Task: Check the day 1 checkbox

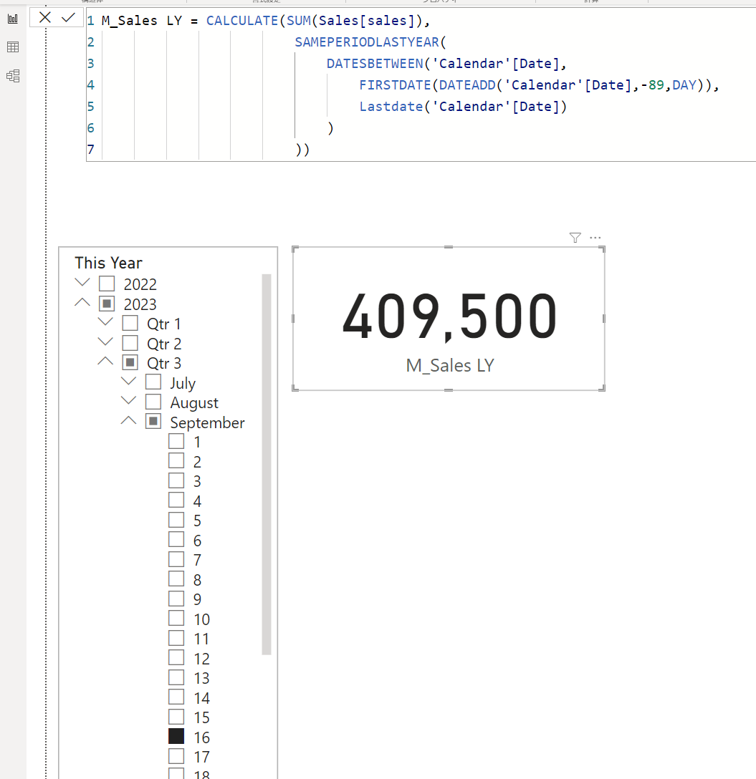Action: (176, 441)
